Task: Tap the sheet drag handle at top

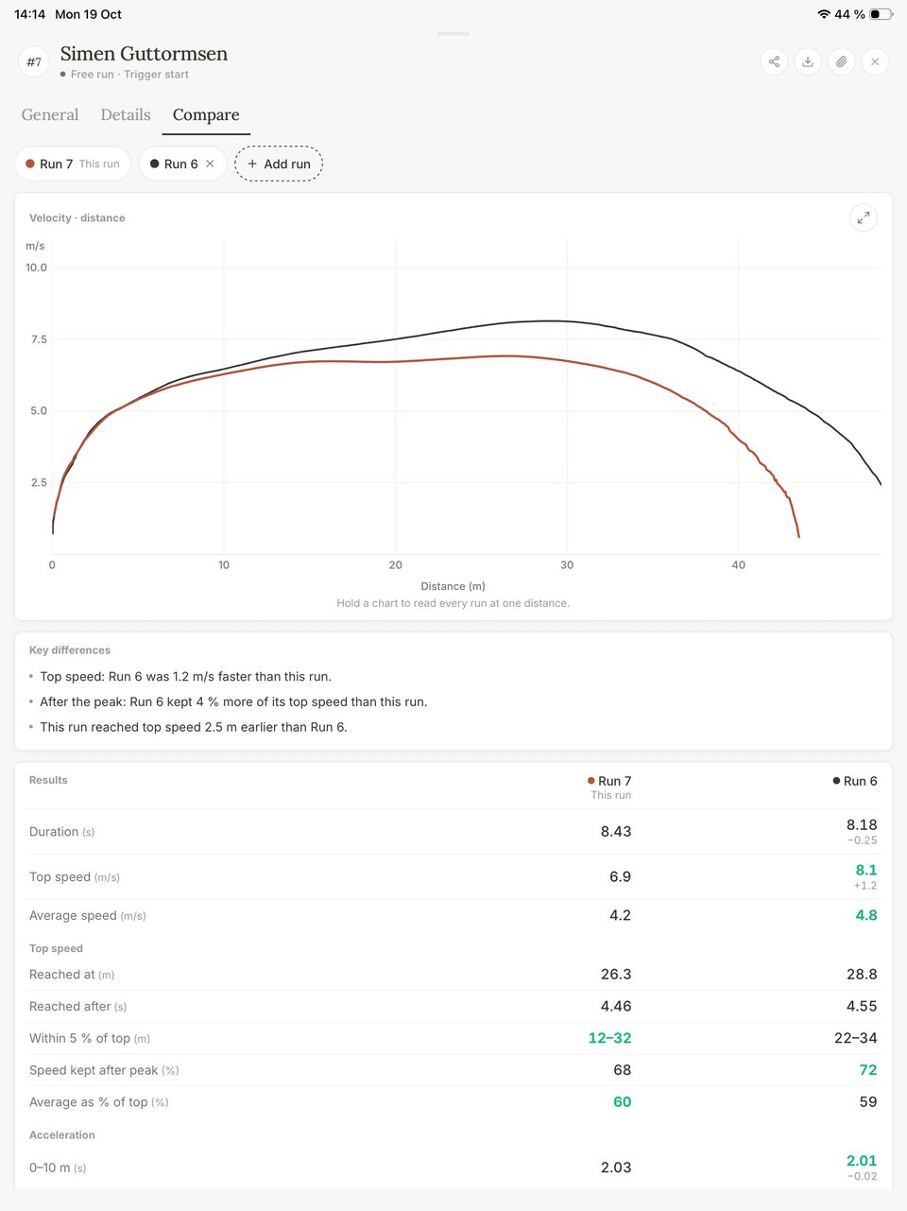Action: click(x=453, y=34)
